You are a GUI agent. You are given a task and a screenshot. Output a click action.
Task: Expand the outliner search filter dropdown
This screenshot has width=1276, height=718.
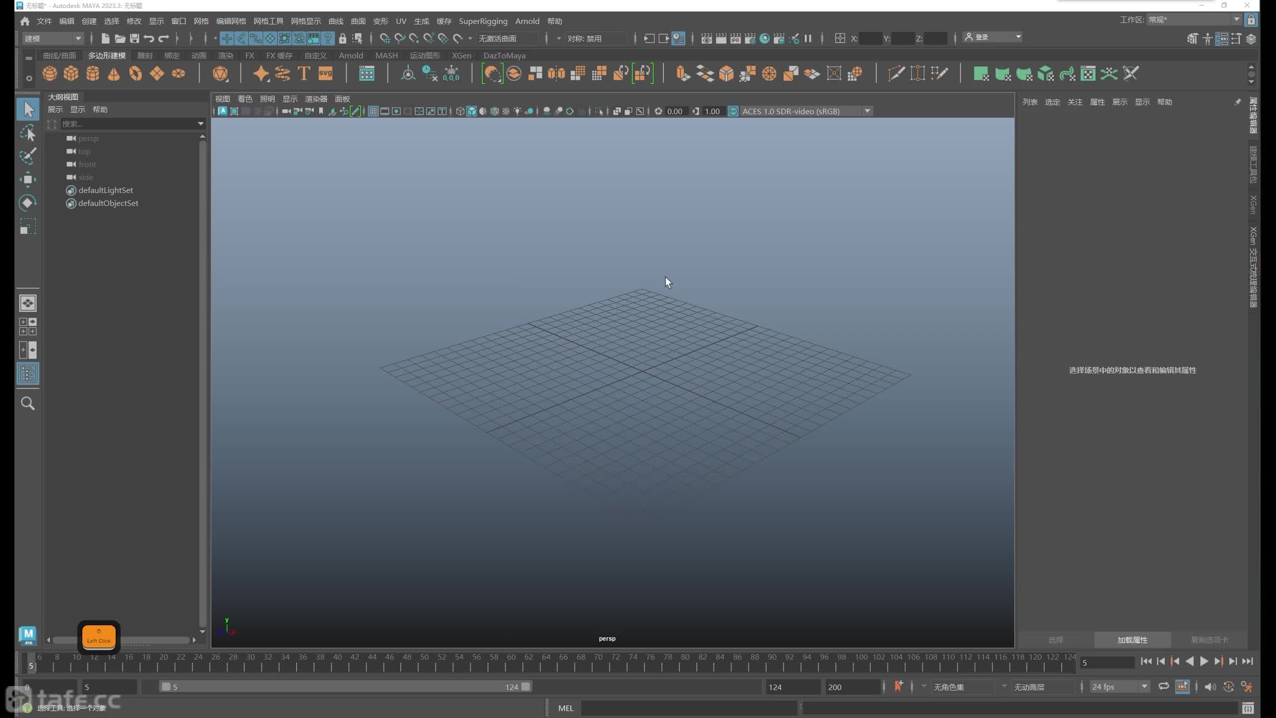[201, 124]
